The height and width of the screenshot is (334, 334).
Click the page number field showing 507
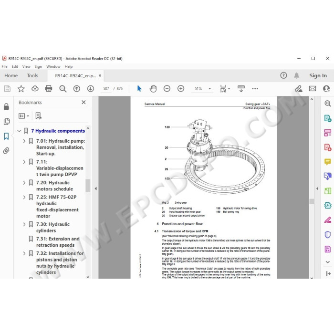point(106,89)
